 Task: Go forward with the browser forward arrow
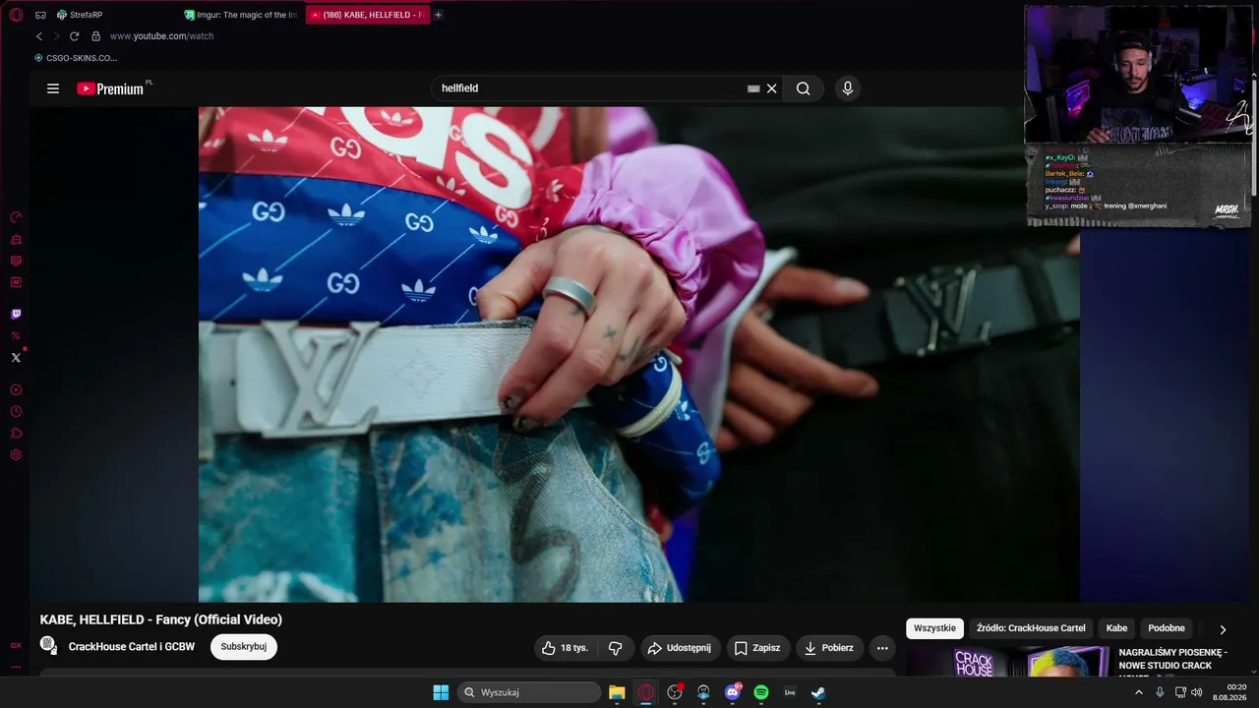pyautogui.click(x=56, y=36)
